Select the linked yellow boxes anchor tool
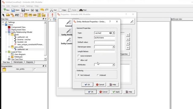The width and height of the screenshot is (193, 109). point(12,15)
